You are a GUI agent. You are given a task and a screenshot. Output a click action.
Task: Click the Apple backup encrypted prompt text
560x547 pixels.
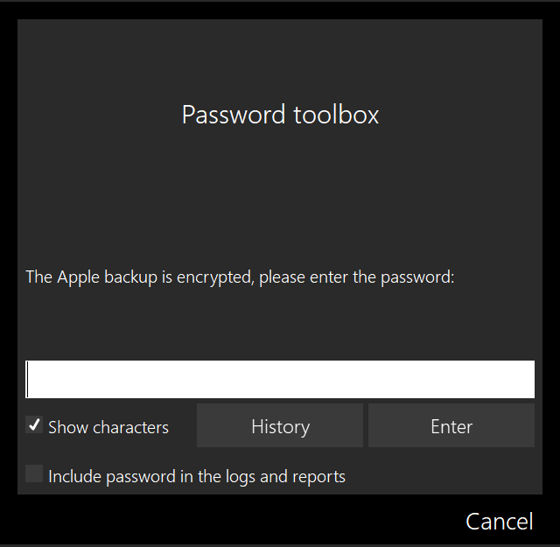pyautogui.click(x=240, y=277)
